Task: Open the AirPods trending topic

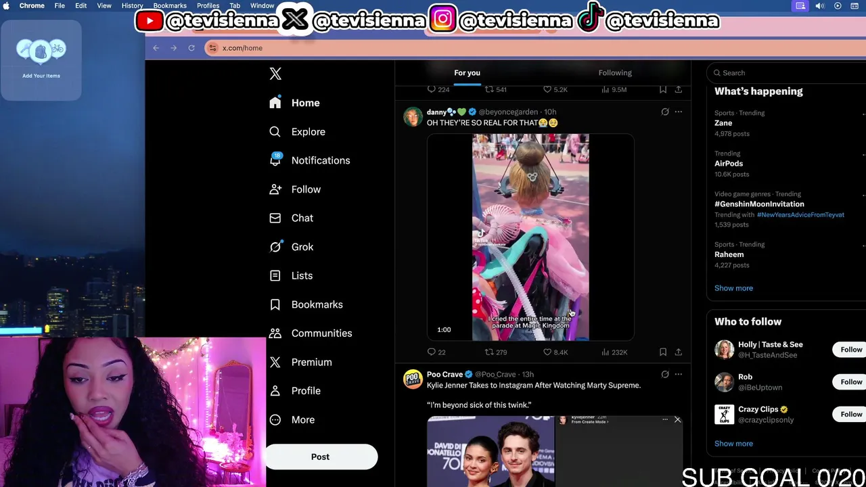Action: (729, 164)
